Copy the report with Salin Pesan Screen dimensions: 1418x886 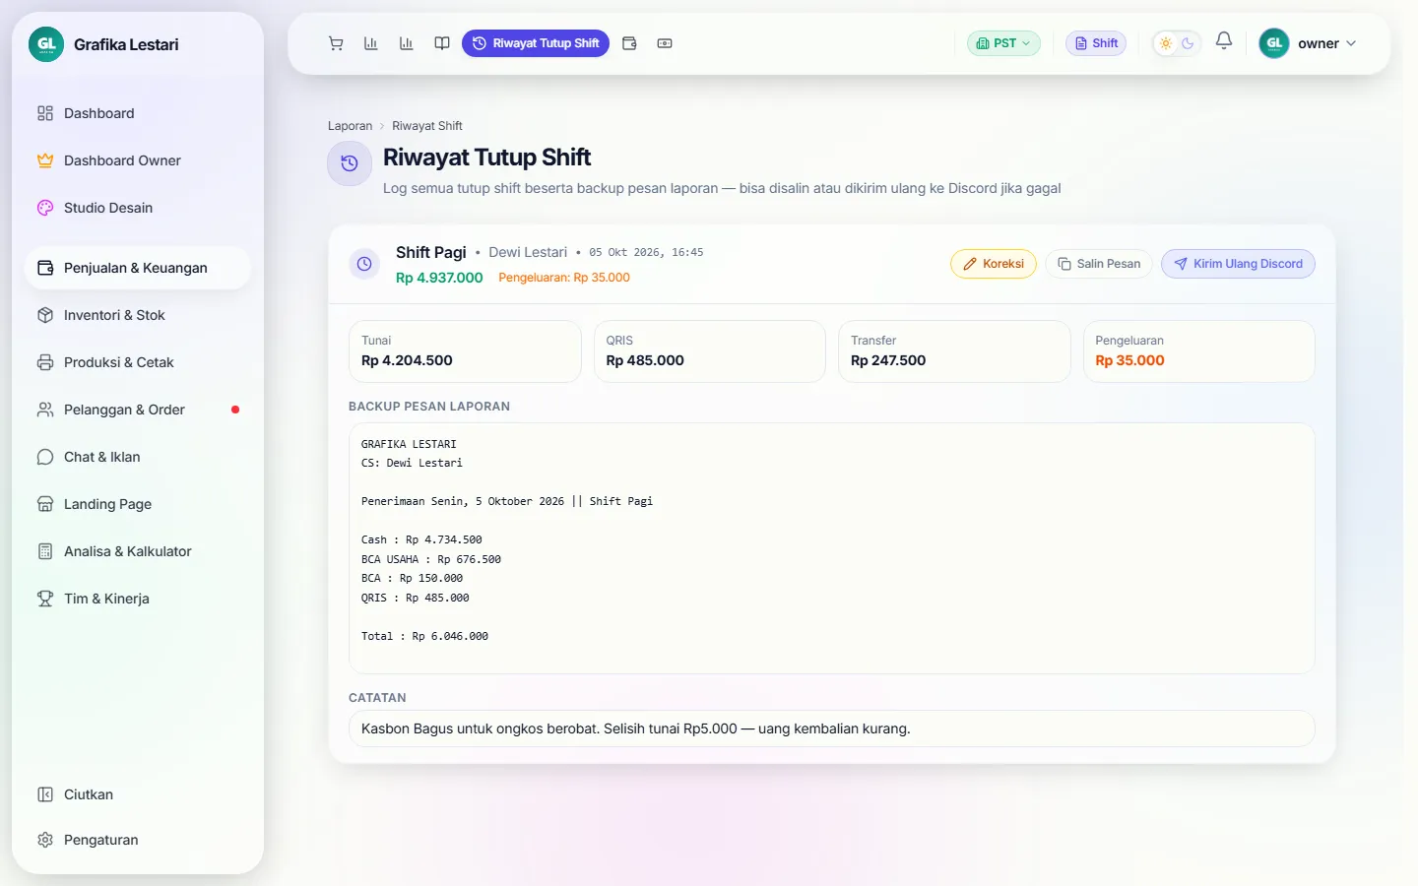click(1099, 264)
